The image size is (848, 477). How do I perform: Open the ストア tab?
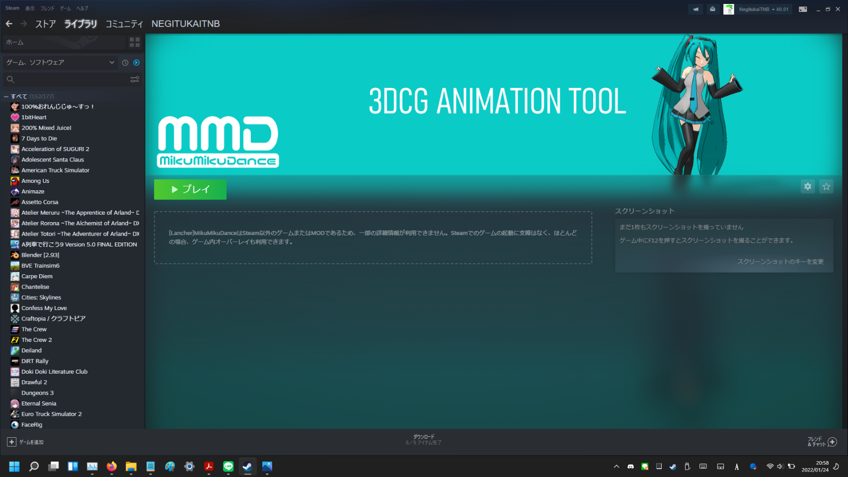(x=45, y=24)
